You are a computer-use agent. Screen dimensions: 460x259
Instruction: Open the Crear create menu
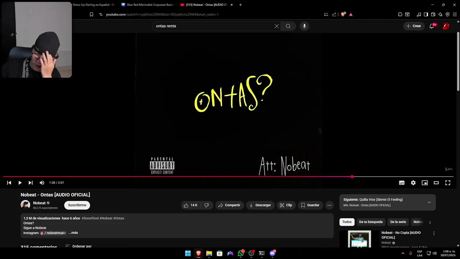coord(414,26)
